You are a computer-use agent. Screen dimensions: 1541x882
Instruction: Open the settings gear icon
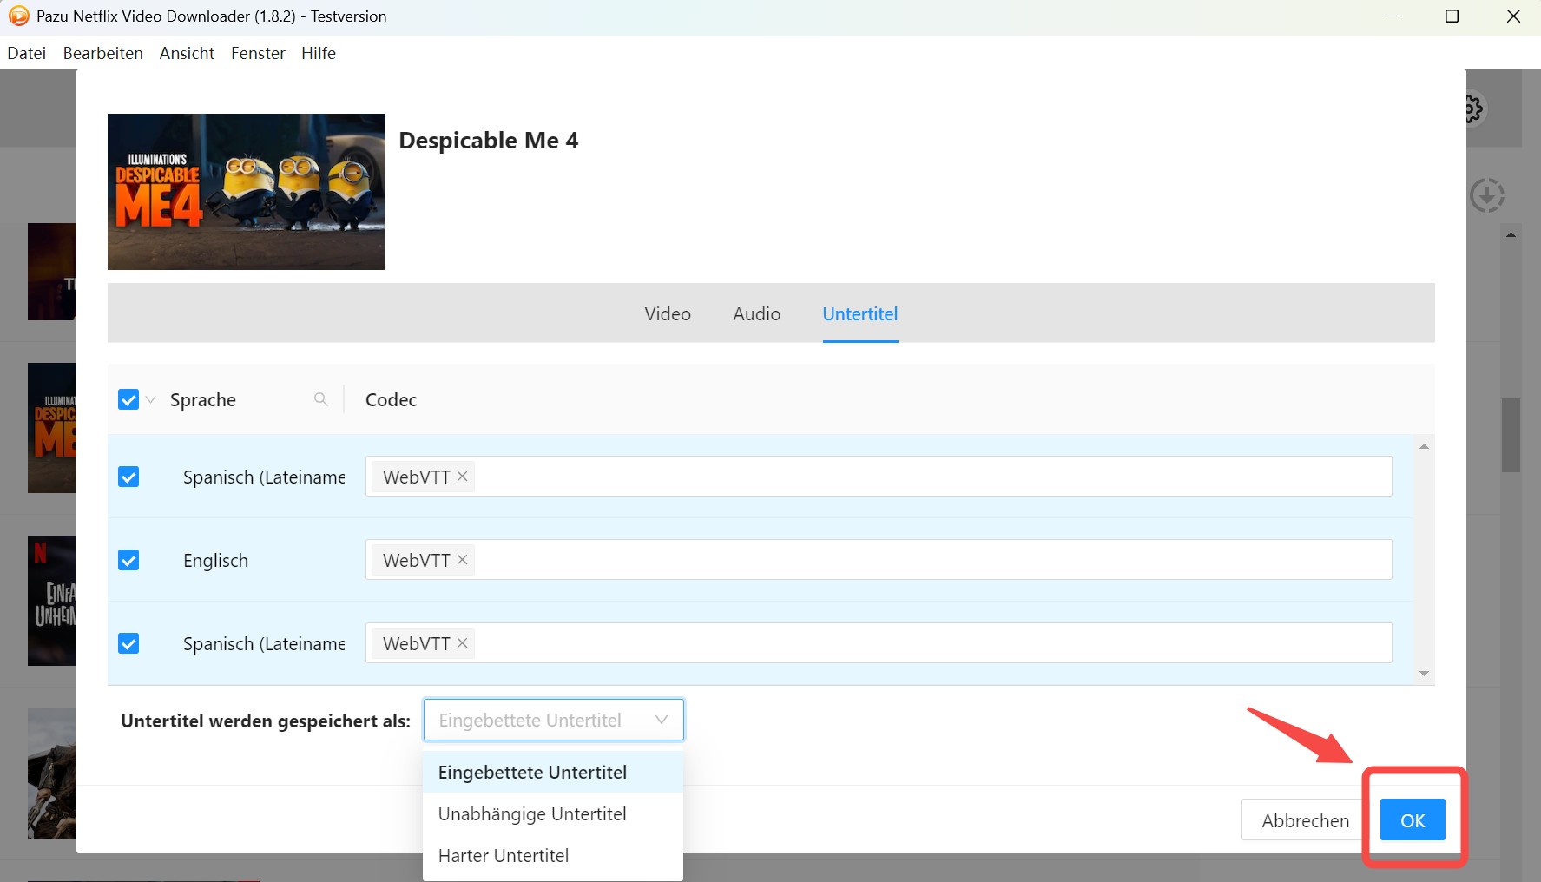click(x=1473, y=109)
